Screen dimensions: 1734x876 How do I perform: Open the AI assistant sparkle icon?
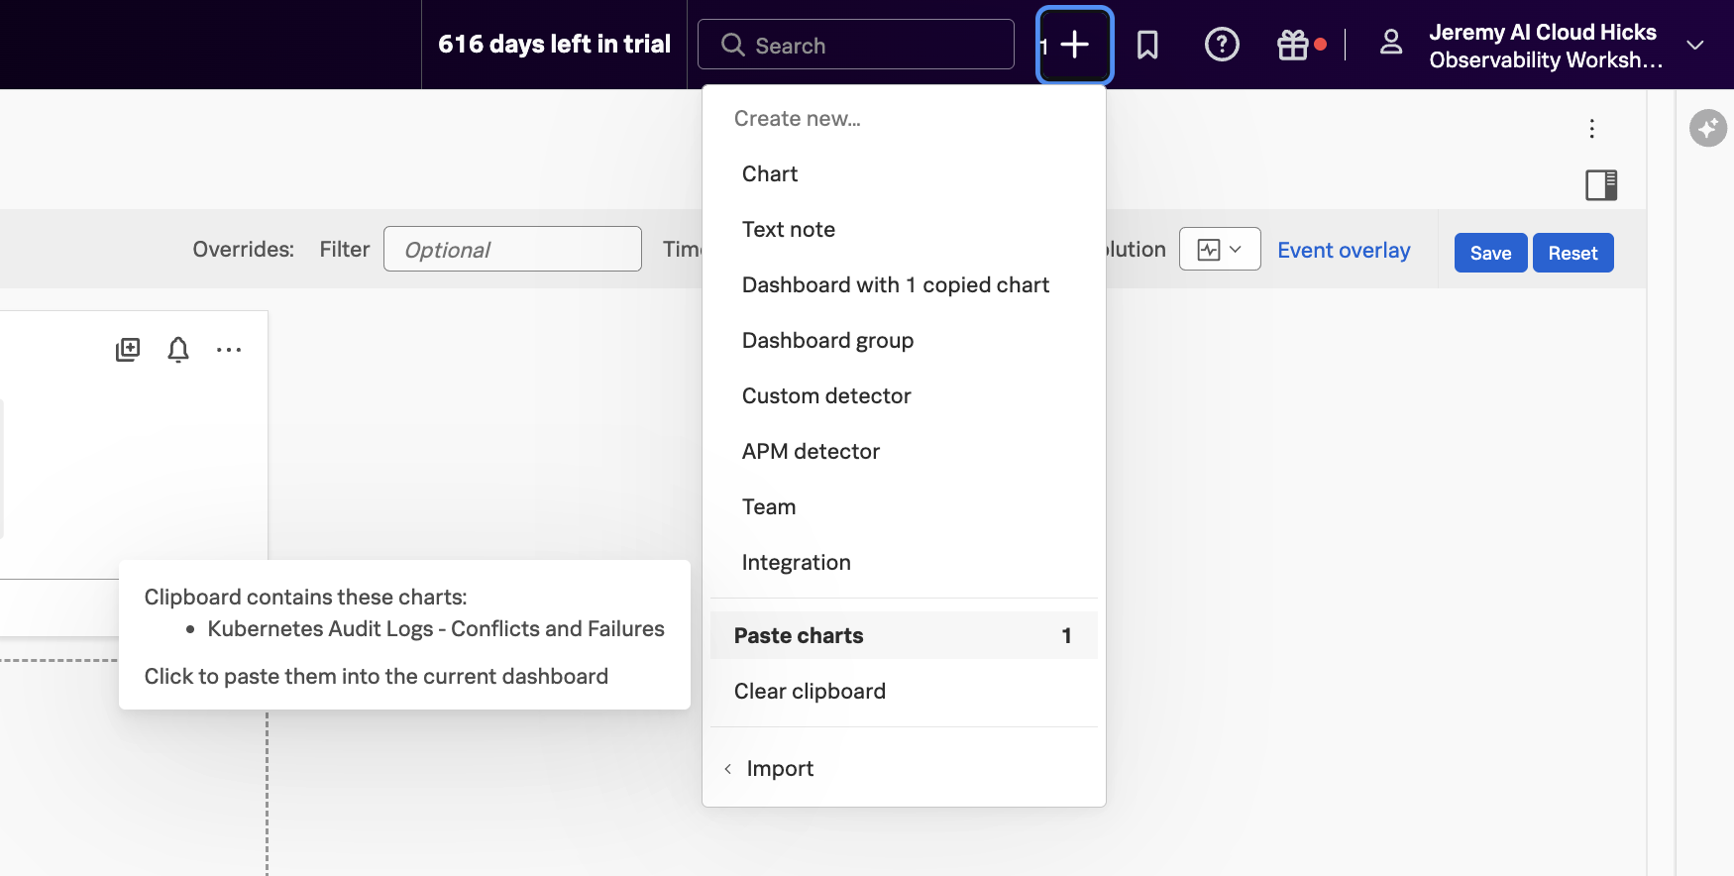click(x=1707, y=128)
